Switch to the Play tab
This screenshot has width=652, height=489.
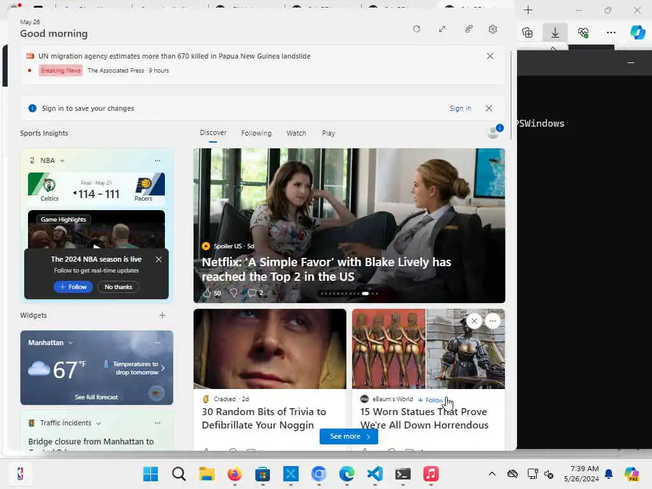click(x=328, y=133)
